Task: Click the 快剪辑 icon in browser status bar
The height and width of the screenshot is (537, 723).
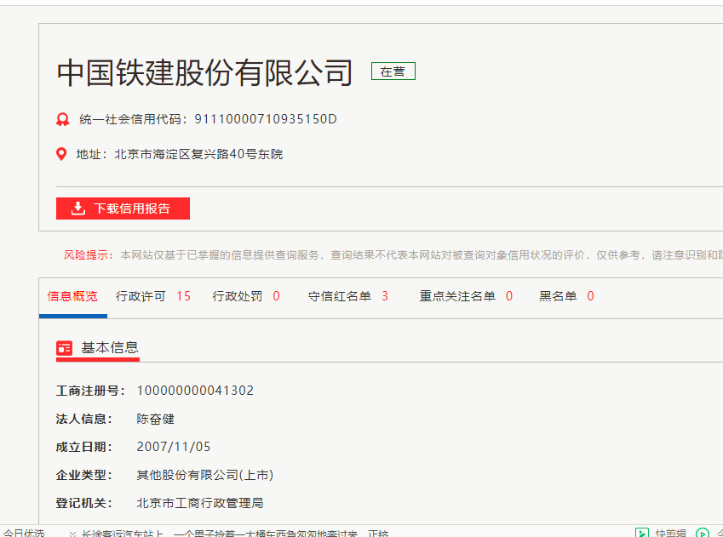Action: pos(642,533)
